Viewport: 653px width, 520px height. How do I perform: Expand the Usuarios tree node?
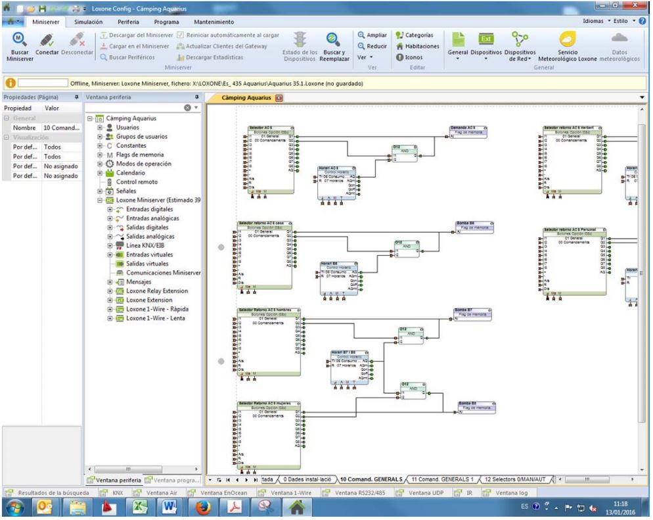click(100, 128)
